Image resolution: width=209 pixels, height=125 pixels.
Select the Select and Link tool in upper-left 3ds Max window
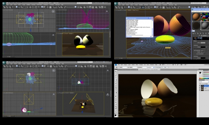click(4, 7)
